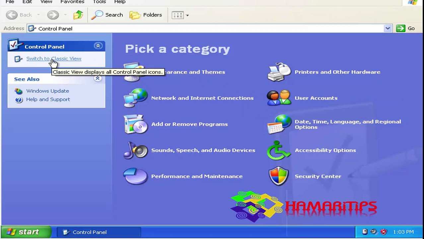Click the Performance and Maintenance text link

click(197, 176)
